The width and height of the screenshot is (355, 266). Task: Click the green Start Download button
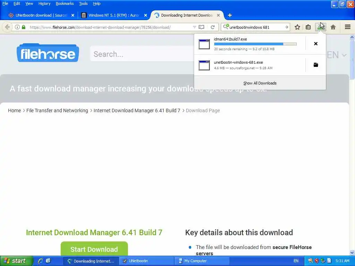94,249
